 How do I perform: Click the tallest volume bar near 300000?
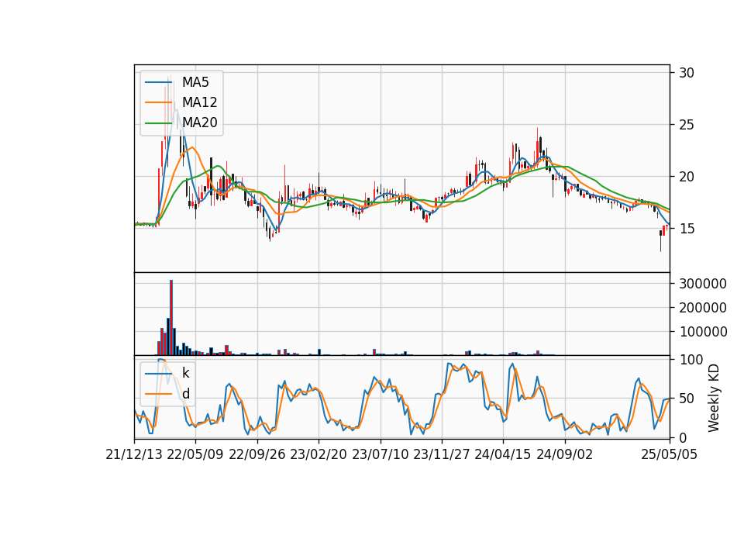[x=171, y=317]
